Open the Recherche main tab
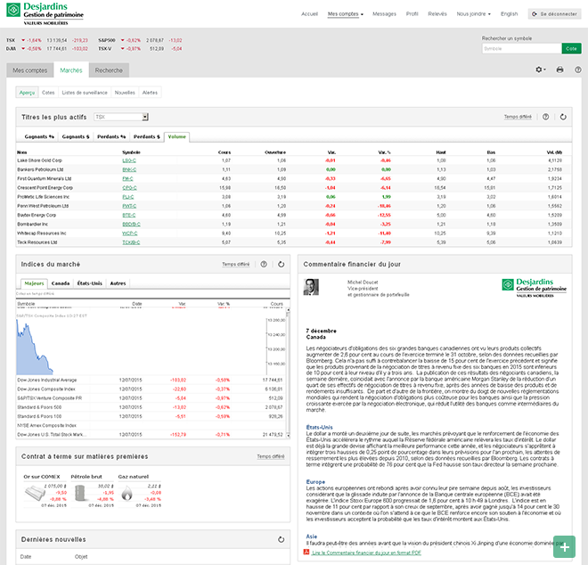The width and height of the screenshot is (588, 565). [109, 70]
